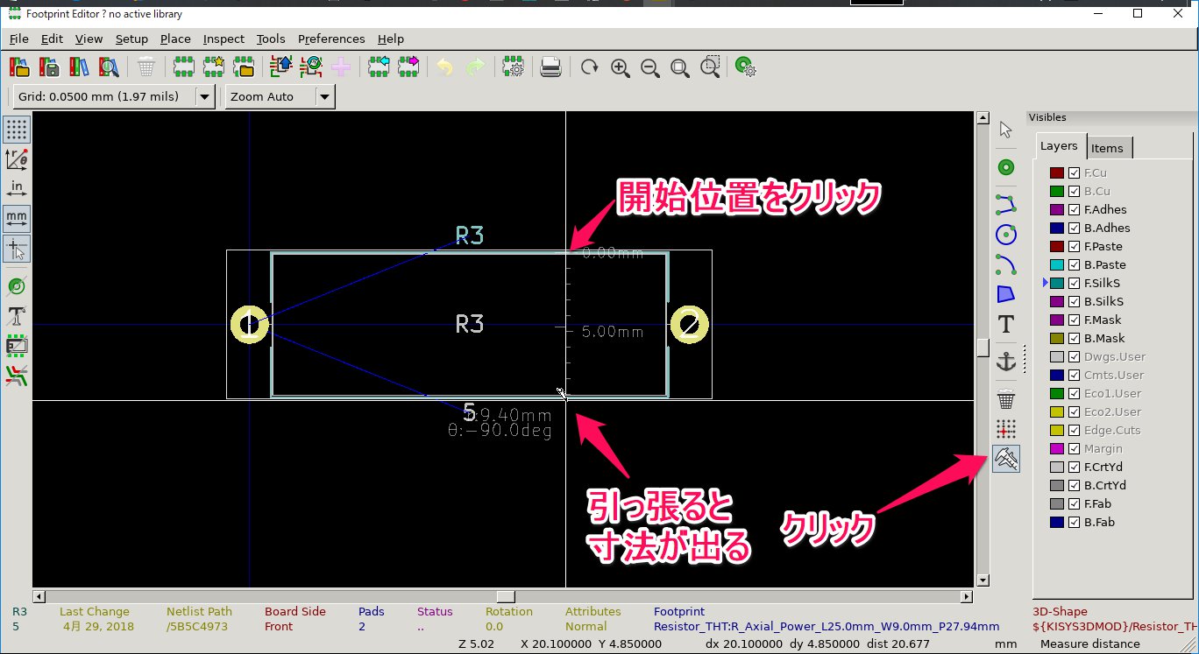Viewport: 1199px width, 654px height.
Task: Select the Add text tool
Action: click(1006, 324)
